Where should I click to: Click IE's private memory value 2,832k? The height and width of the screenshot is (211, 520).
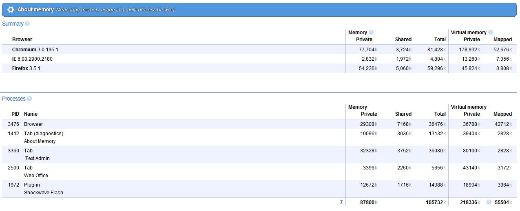point(370,59)
